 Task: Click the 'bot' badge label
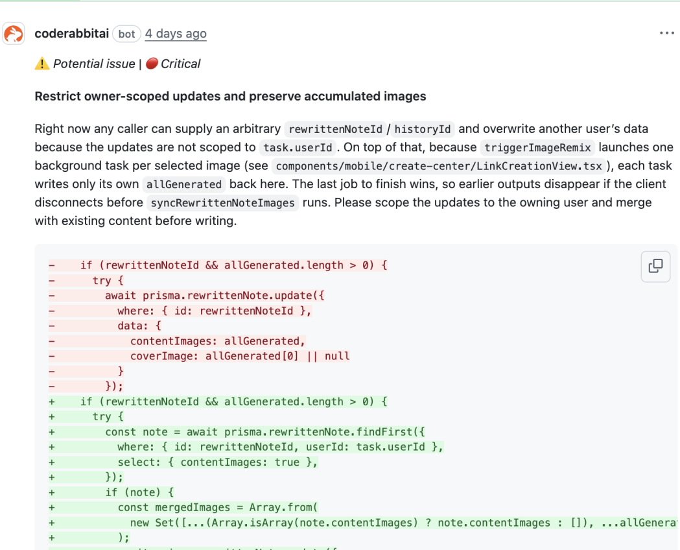click(x=126, y=34)
